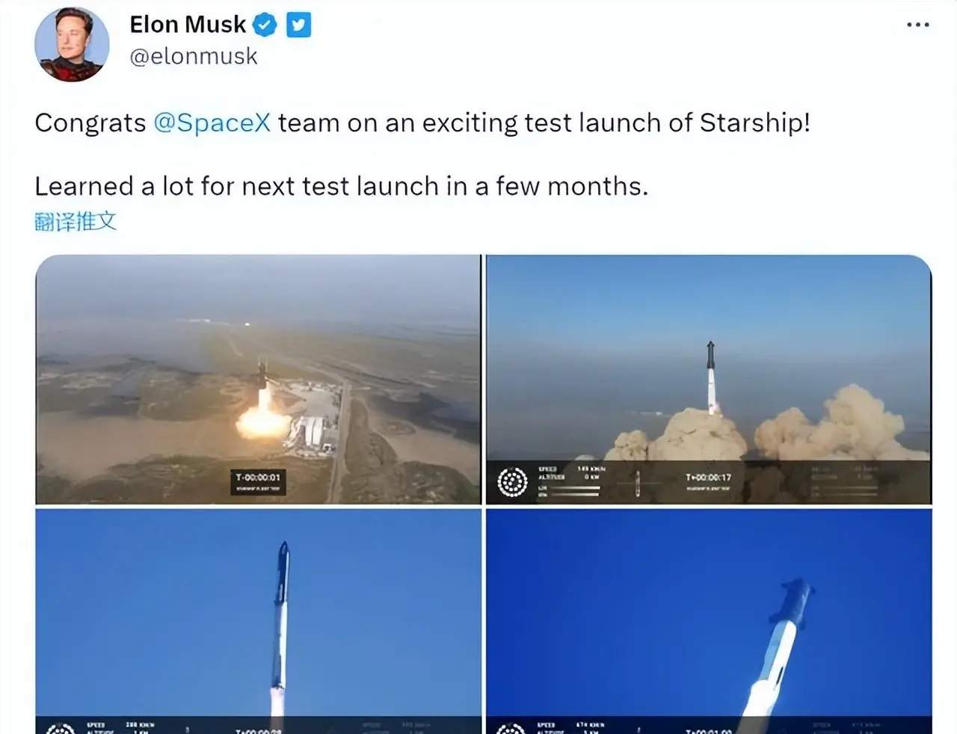
Task: Open the bottom-right tilted Starship photo
Action: (x=709, y=621)
